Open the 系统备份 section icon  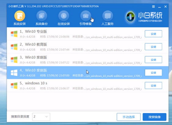pos(42,16)
